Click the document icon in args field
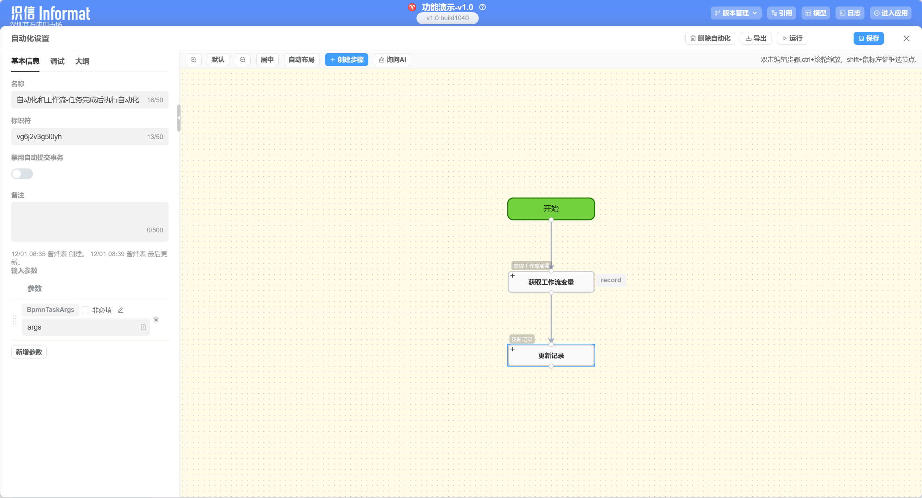The width and height of the screenshot is (922, 498). tap(143, 327)
